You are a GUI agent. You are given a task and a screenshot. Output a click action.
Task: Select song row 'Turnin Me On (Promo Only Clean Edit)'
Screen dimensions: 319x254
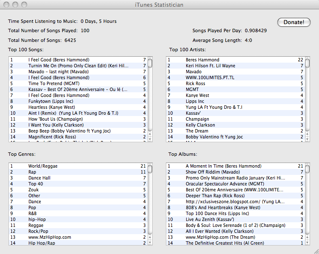tap(78, 66)
